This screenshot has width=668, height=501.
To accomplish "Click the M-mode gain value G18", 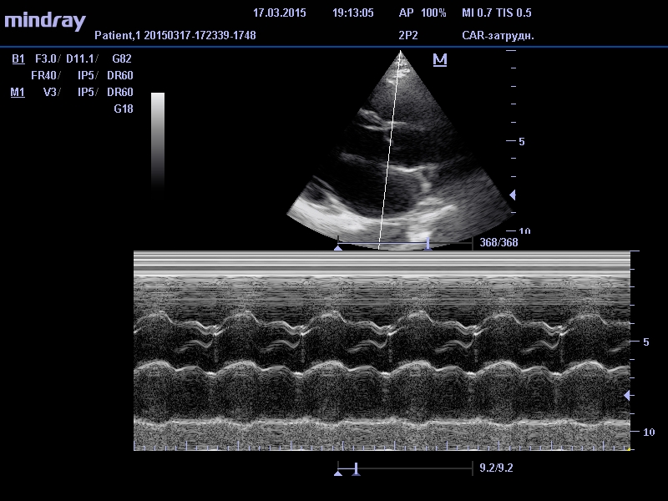I will tap(124, 109).
